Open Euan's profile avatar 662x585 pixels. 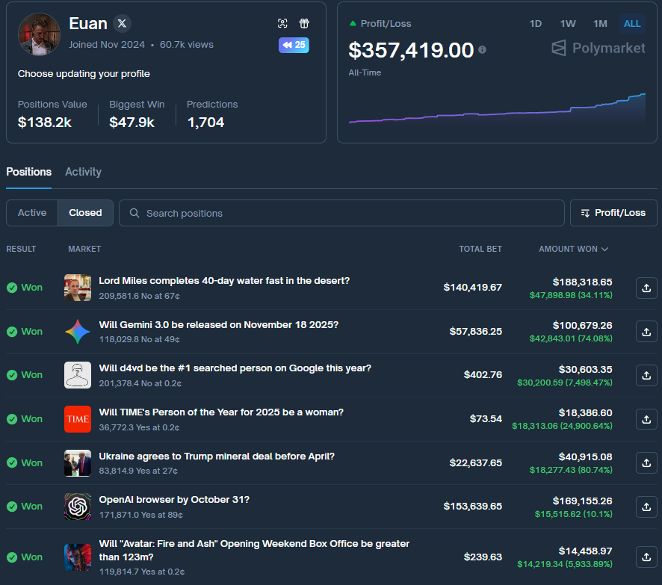[39, 34]
